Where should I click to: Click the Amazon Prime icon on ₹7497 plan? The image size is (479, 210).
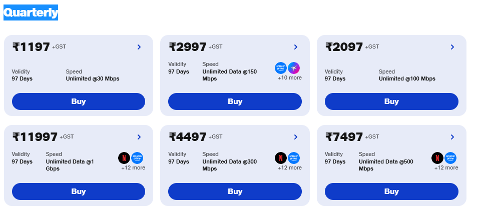[450, 158]
